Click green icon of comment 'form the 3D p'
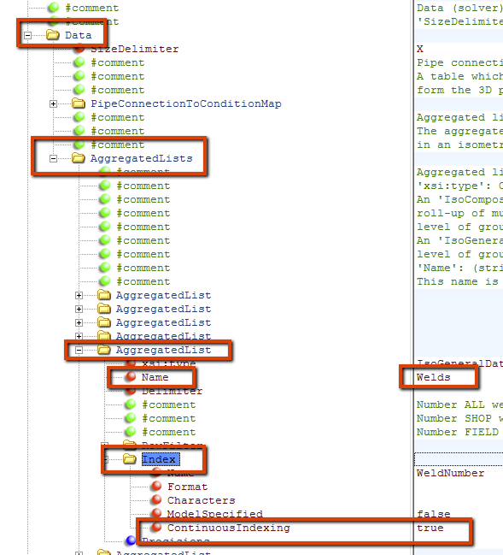Viewport: 503px width, 555px height. pyautogui.click(x=79, y=90)
